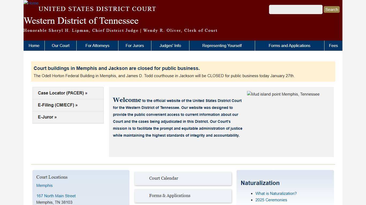Image resolution: width=366 pixels, height=205 pixels.
Task: Click the Search button
Action: click(x=331, y=9)
